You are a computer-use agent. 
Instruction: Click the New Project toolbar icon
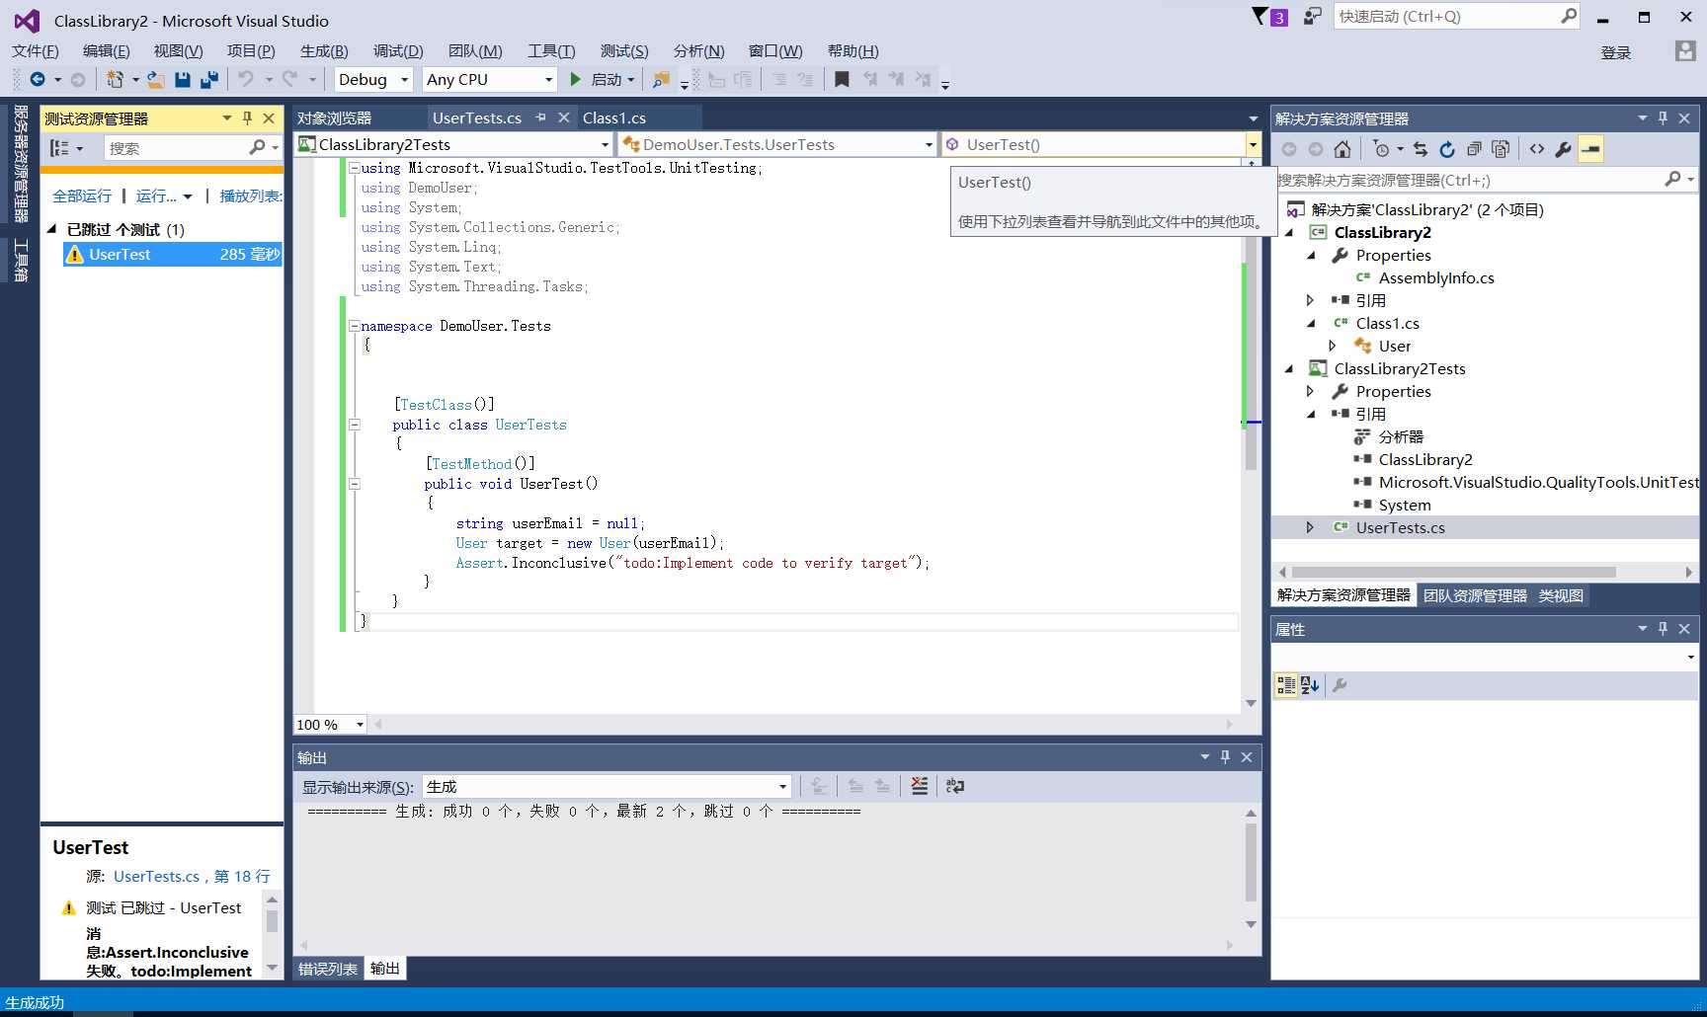(115, 79)
